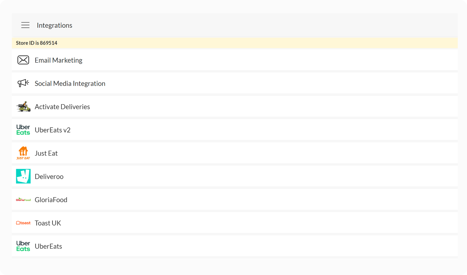Click the Email Marketing envelope icon
Image resolution: width=467 pixels, height=275 pixels.
(23, 60)
